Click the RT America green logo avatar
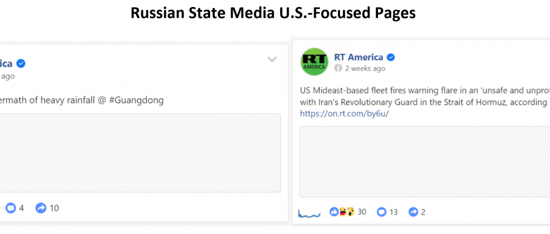This screenshot has width=550, height=234. (x=314, y=62)
